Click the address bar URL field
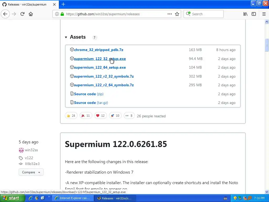The height and width of the screenshot is (202, 269). pos(117,14)
